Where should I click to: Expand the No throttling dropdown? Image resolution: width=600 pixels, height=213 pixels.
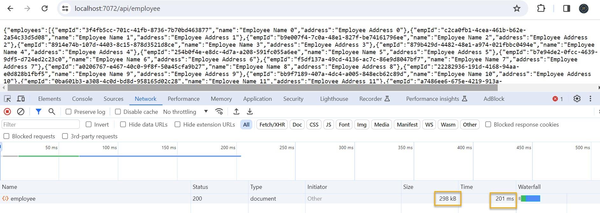point(185,112)
